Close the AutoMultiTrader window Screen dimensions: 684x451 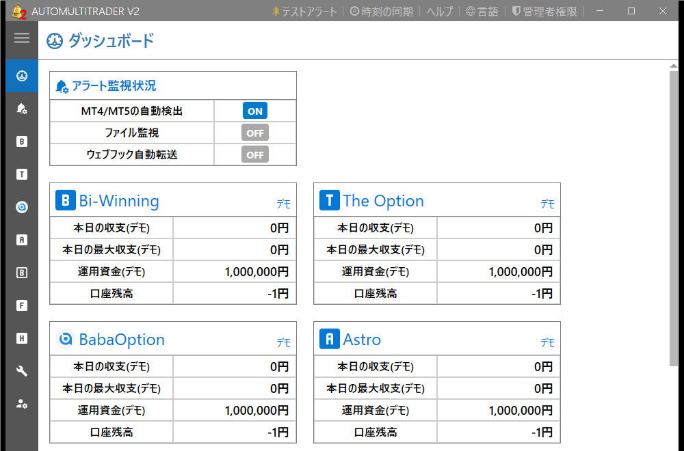tap(663, 11)
